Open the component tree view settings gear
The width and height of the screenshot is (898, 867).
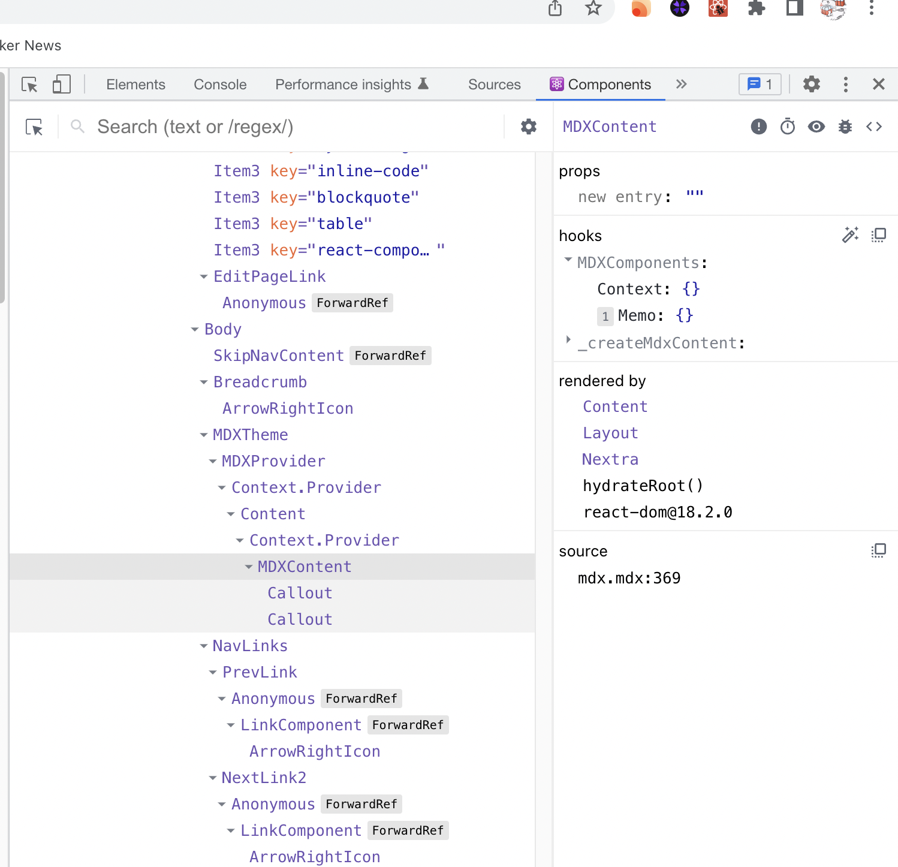pyautogui.click(x=528, y=127)
